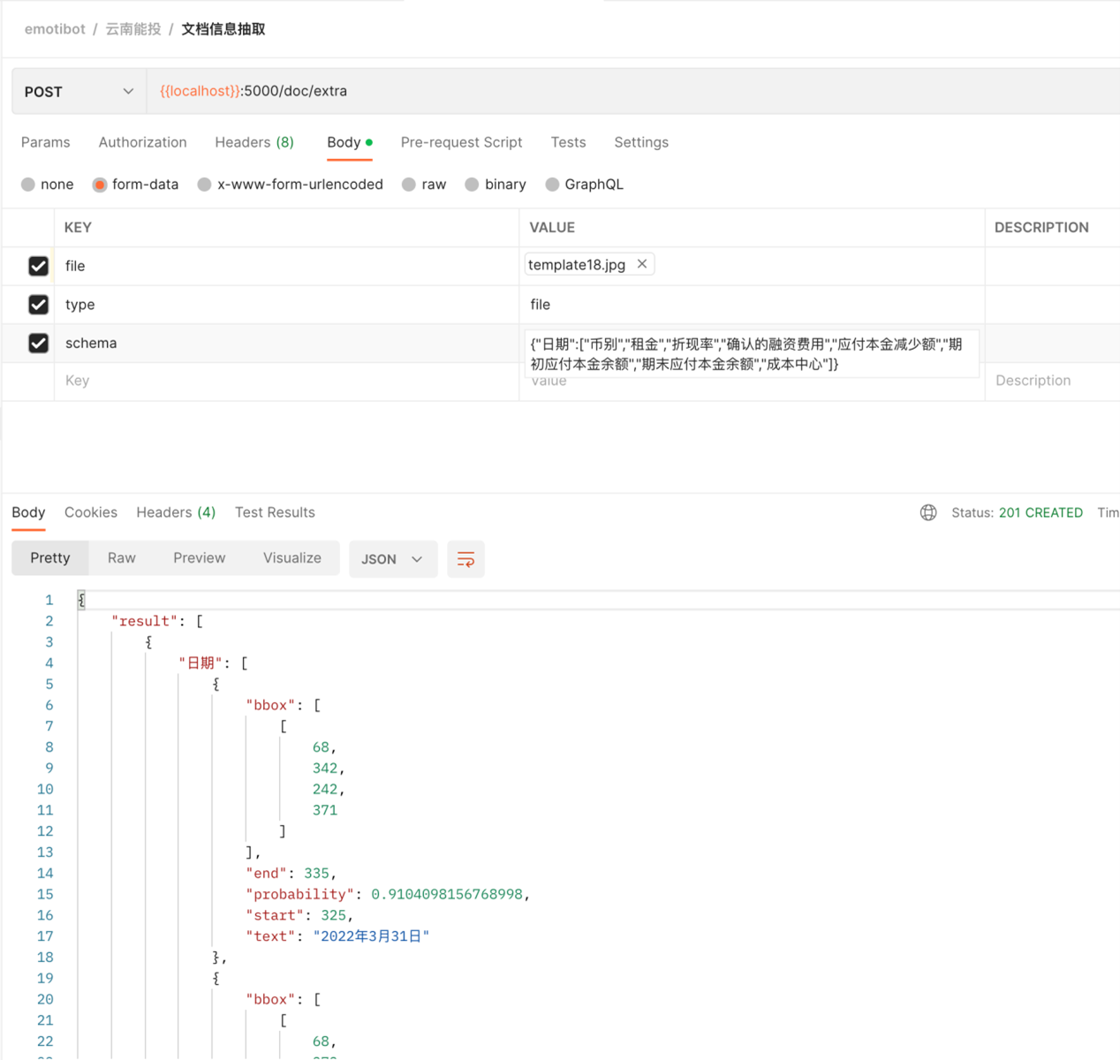Uncheck the file parameter checkbox

click(38, 265)
